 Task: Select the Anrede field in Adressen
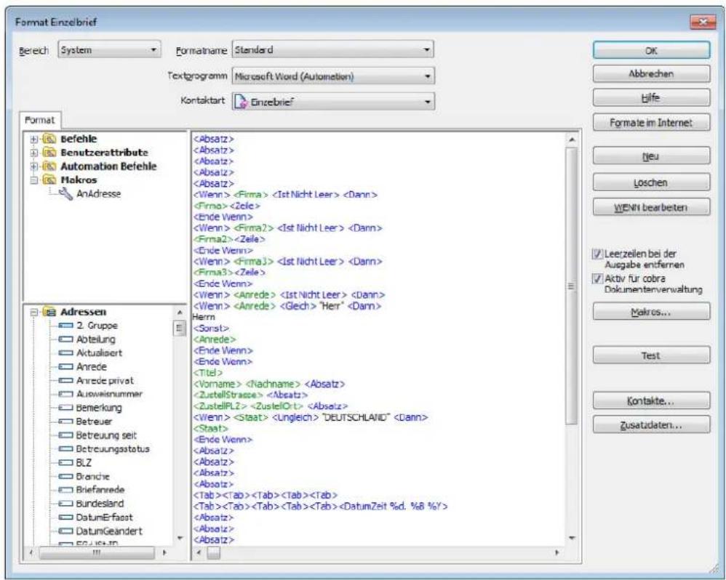[x=91, y=367]
